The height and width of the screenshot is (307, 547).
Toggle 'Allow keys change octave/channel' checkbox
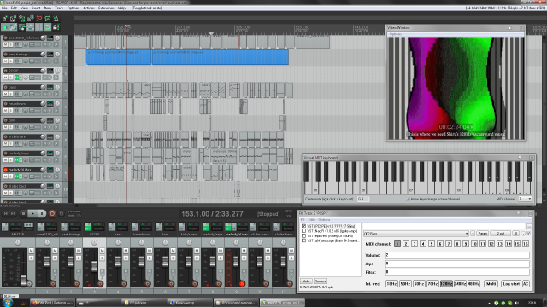[x=408, y=199]
